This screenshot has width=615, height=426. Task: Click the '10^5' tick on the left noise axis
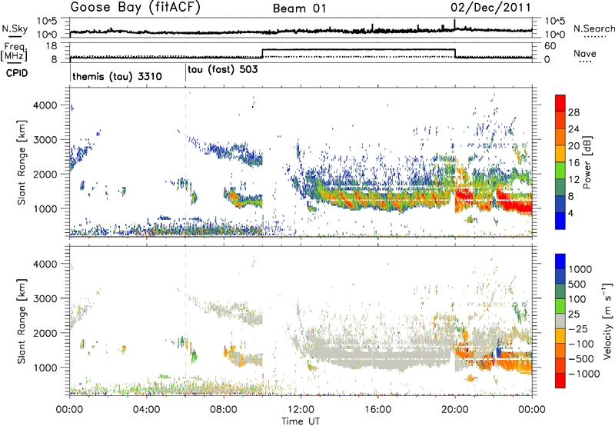(47, 21)
